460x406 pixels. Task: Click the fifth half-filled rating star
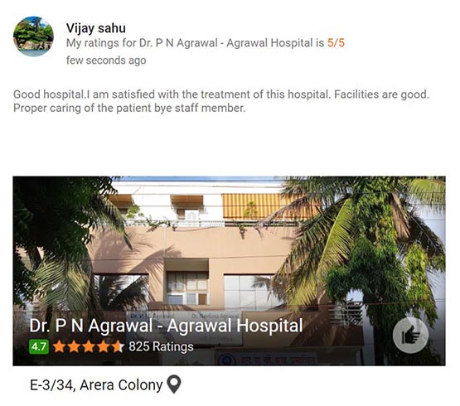point(118,346)
